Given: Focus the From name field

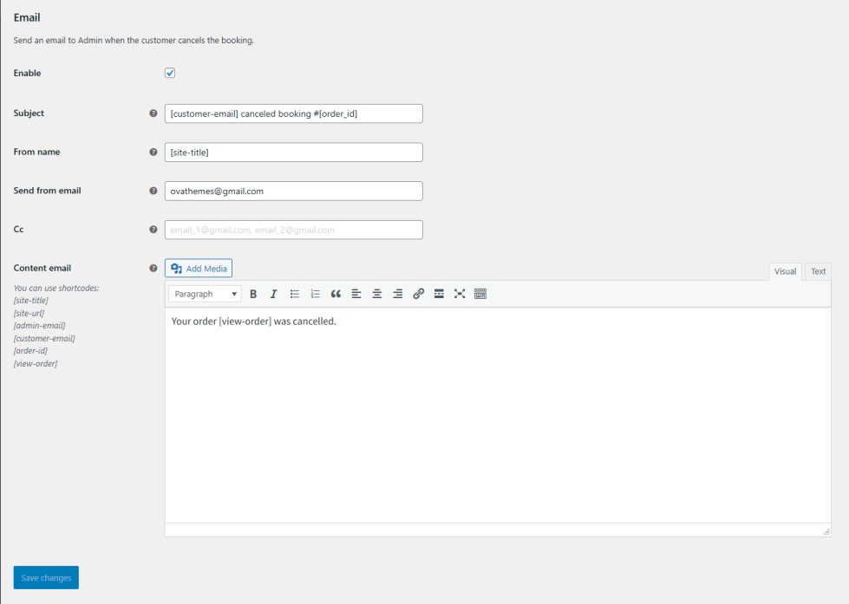Looking at the screenshot, I should [293, 152].
